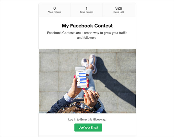The image size is (174, 137).
Task: Click the 'and followers.' text line
Action: click(x=87, y=38)
